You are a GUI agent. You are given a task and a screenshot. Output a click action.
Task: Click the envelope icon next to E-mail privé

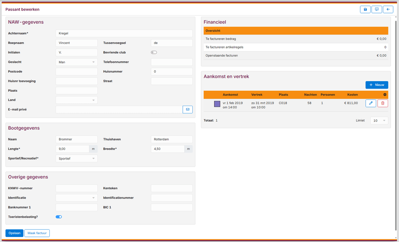click(188, 109)
